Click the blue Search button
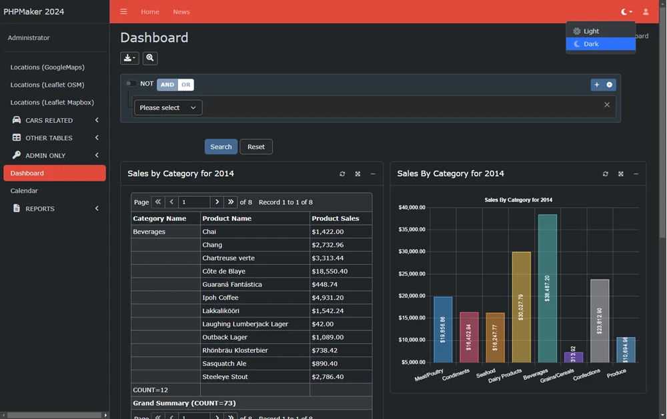Viewport: 667px width, 419px height. click(x=221, y=147)
